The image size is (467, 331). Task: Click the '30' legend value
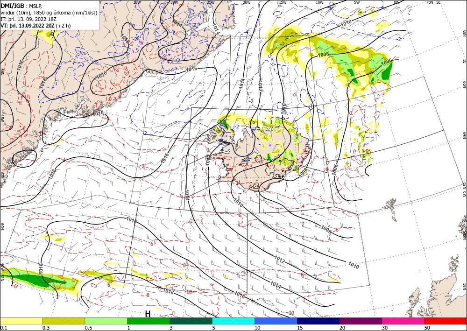click(x=384, y=328)
